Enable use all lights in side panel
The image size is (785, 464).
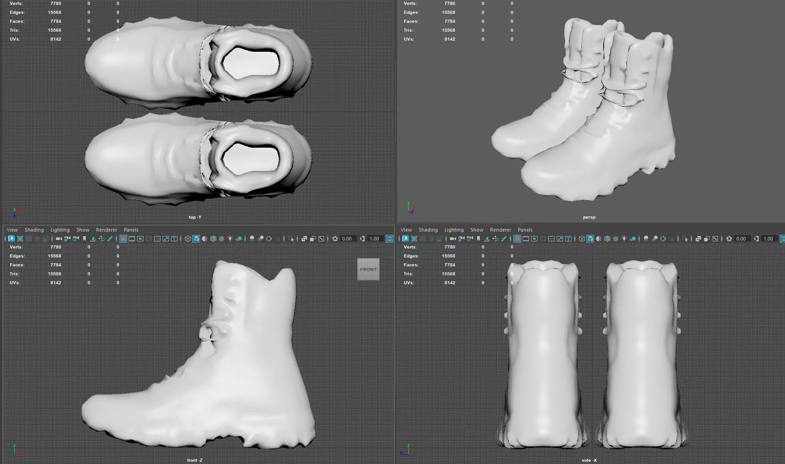624,239
